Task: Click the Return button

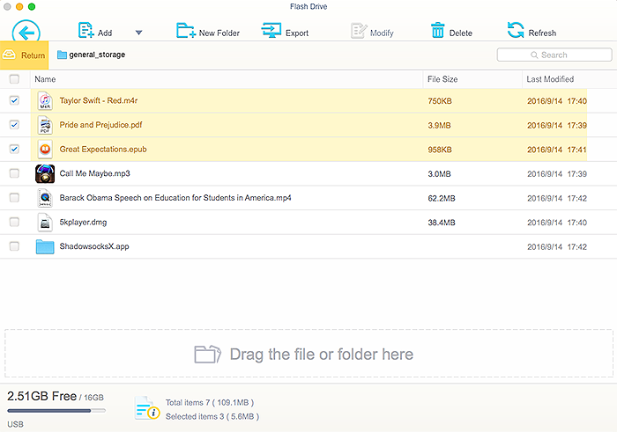Action: 24,55
